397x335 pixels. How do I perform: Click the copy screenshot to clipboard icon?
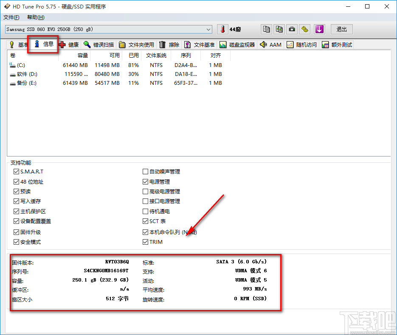coord(279,29)
